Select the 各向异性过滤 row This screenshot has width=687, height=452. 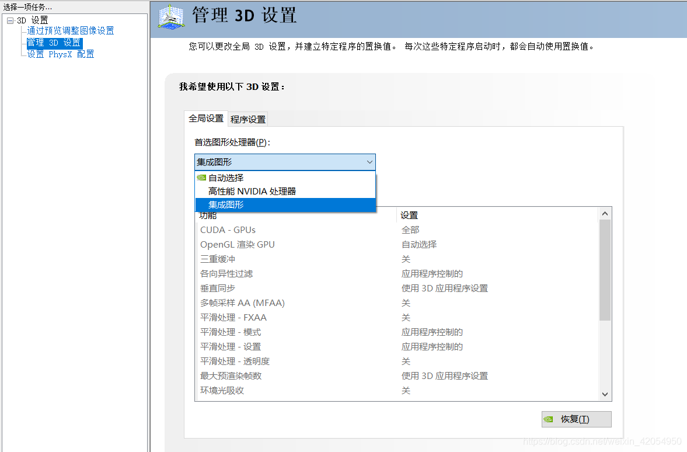point(397,274)
